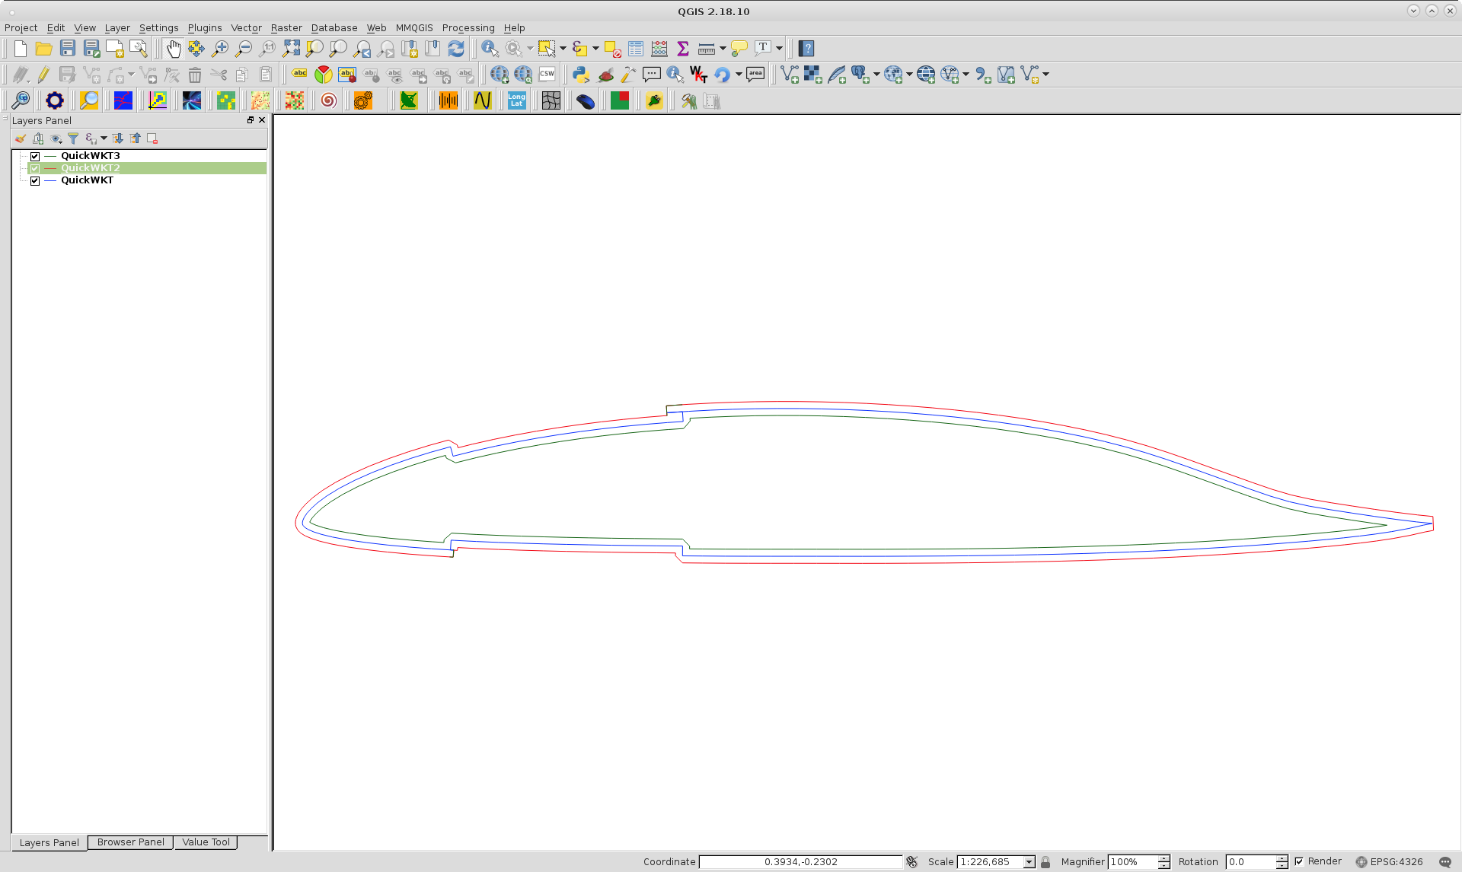
Task: Toggle the Render checkbox
Action: (x=1300, y=861)
